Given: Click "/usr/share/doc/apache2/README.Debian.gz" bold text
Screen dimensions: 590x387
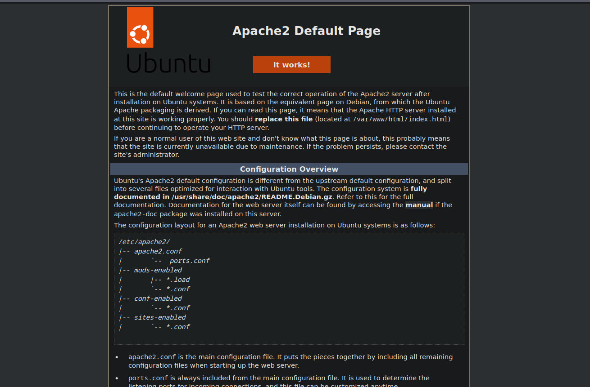Looking at the screenshot, I should tap(252, 197).
